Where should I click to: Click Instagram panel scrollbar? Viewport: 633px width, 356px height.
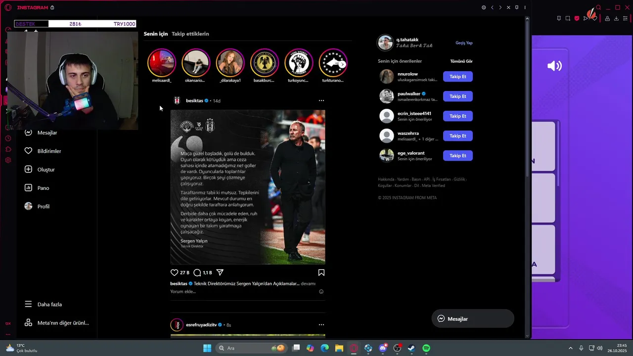pyautogui.click(x=527, y=99)
